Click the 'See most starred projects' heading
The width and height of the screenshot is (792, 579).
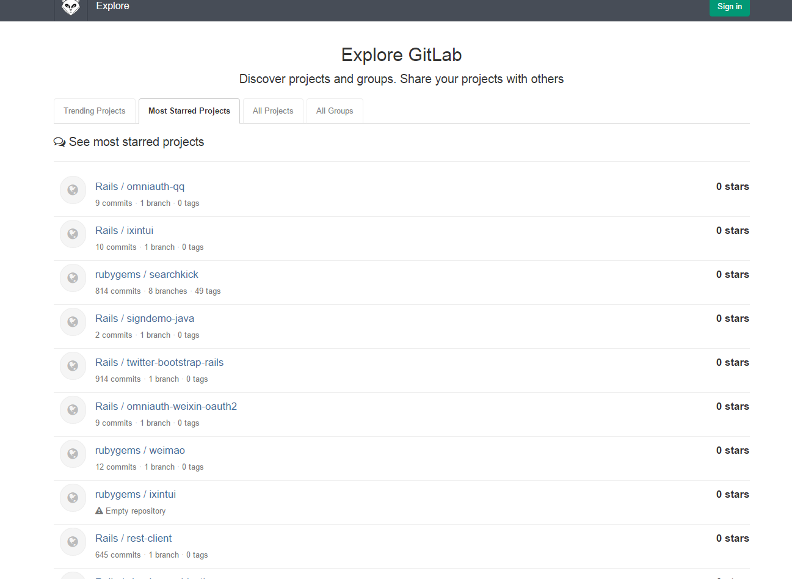click(x=137, y=142)
